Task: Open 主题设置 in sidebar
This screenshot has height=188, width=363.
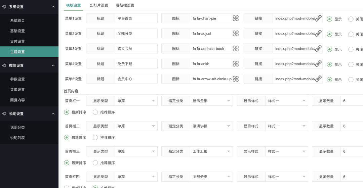Action: click(29, 52)
